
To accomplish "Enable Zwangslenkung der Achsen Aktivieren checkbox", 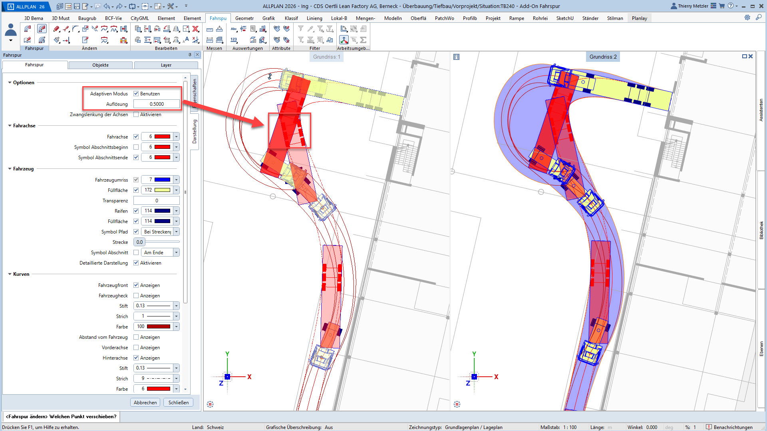I will point(136,115).
